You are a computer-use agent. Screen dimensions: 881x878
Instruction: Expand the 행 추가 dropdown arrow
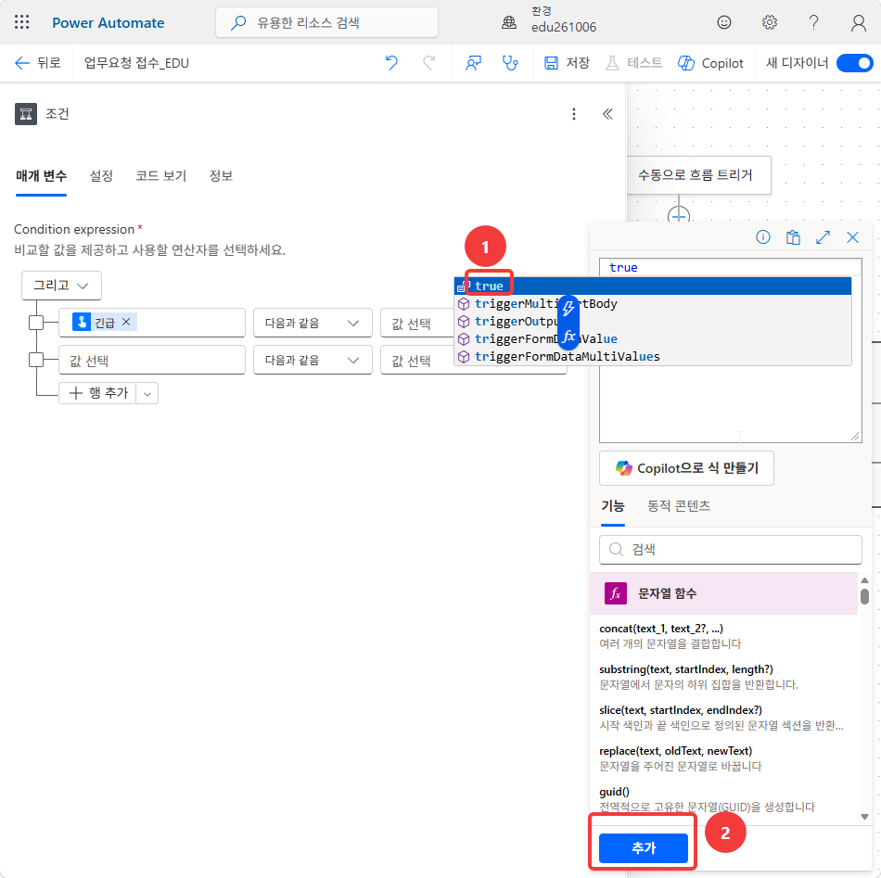(147, 393)
